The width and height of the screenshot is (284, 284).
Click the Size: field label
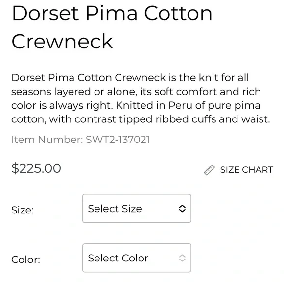click(23, 210)
